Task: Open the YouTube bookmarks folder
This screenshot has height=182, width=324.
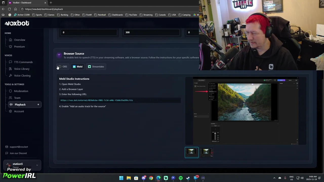Action: pyautogui.click(x=131, y=15)
